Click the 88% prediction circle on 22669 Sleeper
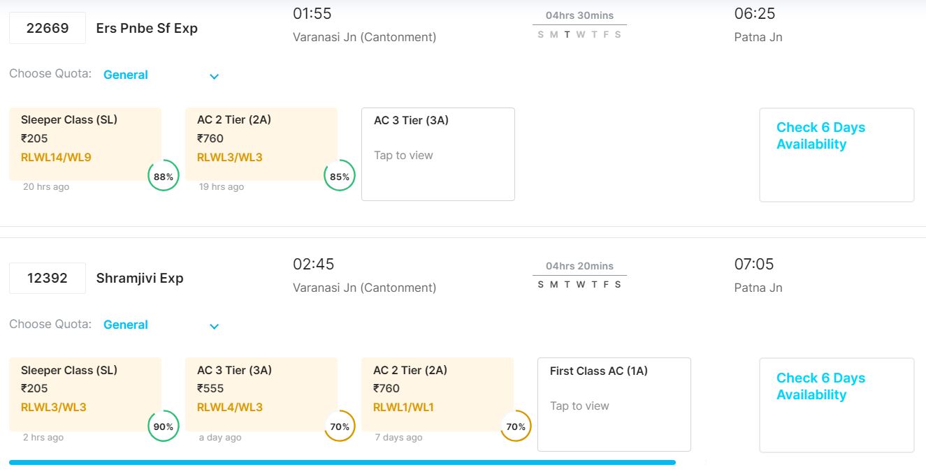 click(164, 176)
